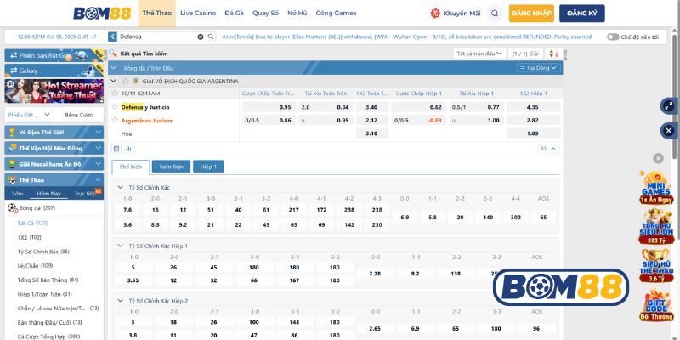Select the Sớm tab in sidebar
Viewport: 680px width, 340px height.
pyautogui.click(x=18, y=194)
